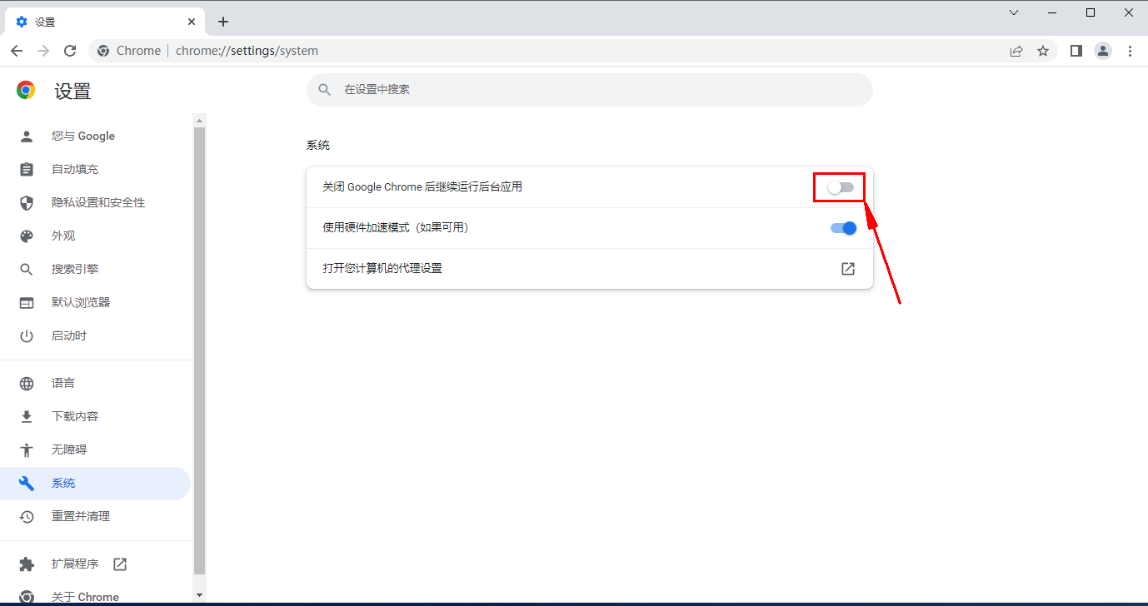Open tab search chevron in title bar
The height and width of the screenshot is (606, 1148).
[x=1014, y=12]
